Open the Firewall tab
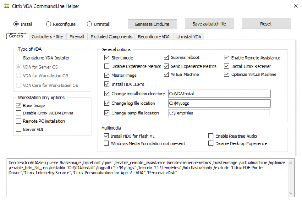This screenshot has width=302, height=200. point(77,37)
